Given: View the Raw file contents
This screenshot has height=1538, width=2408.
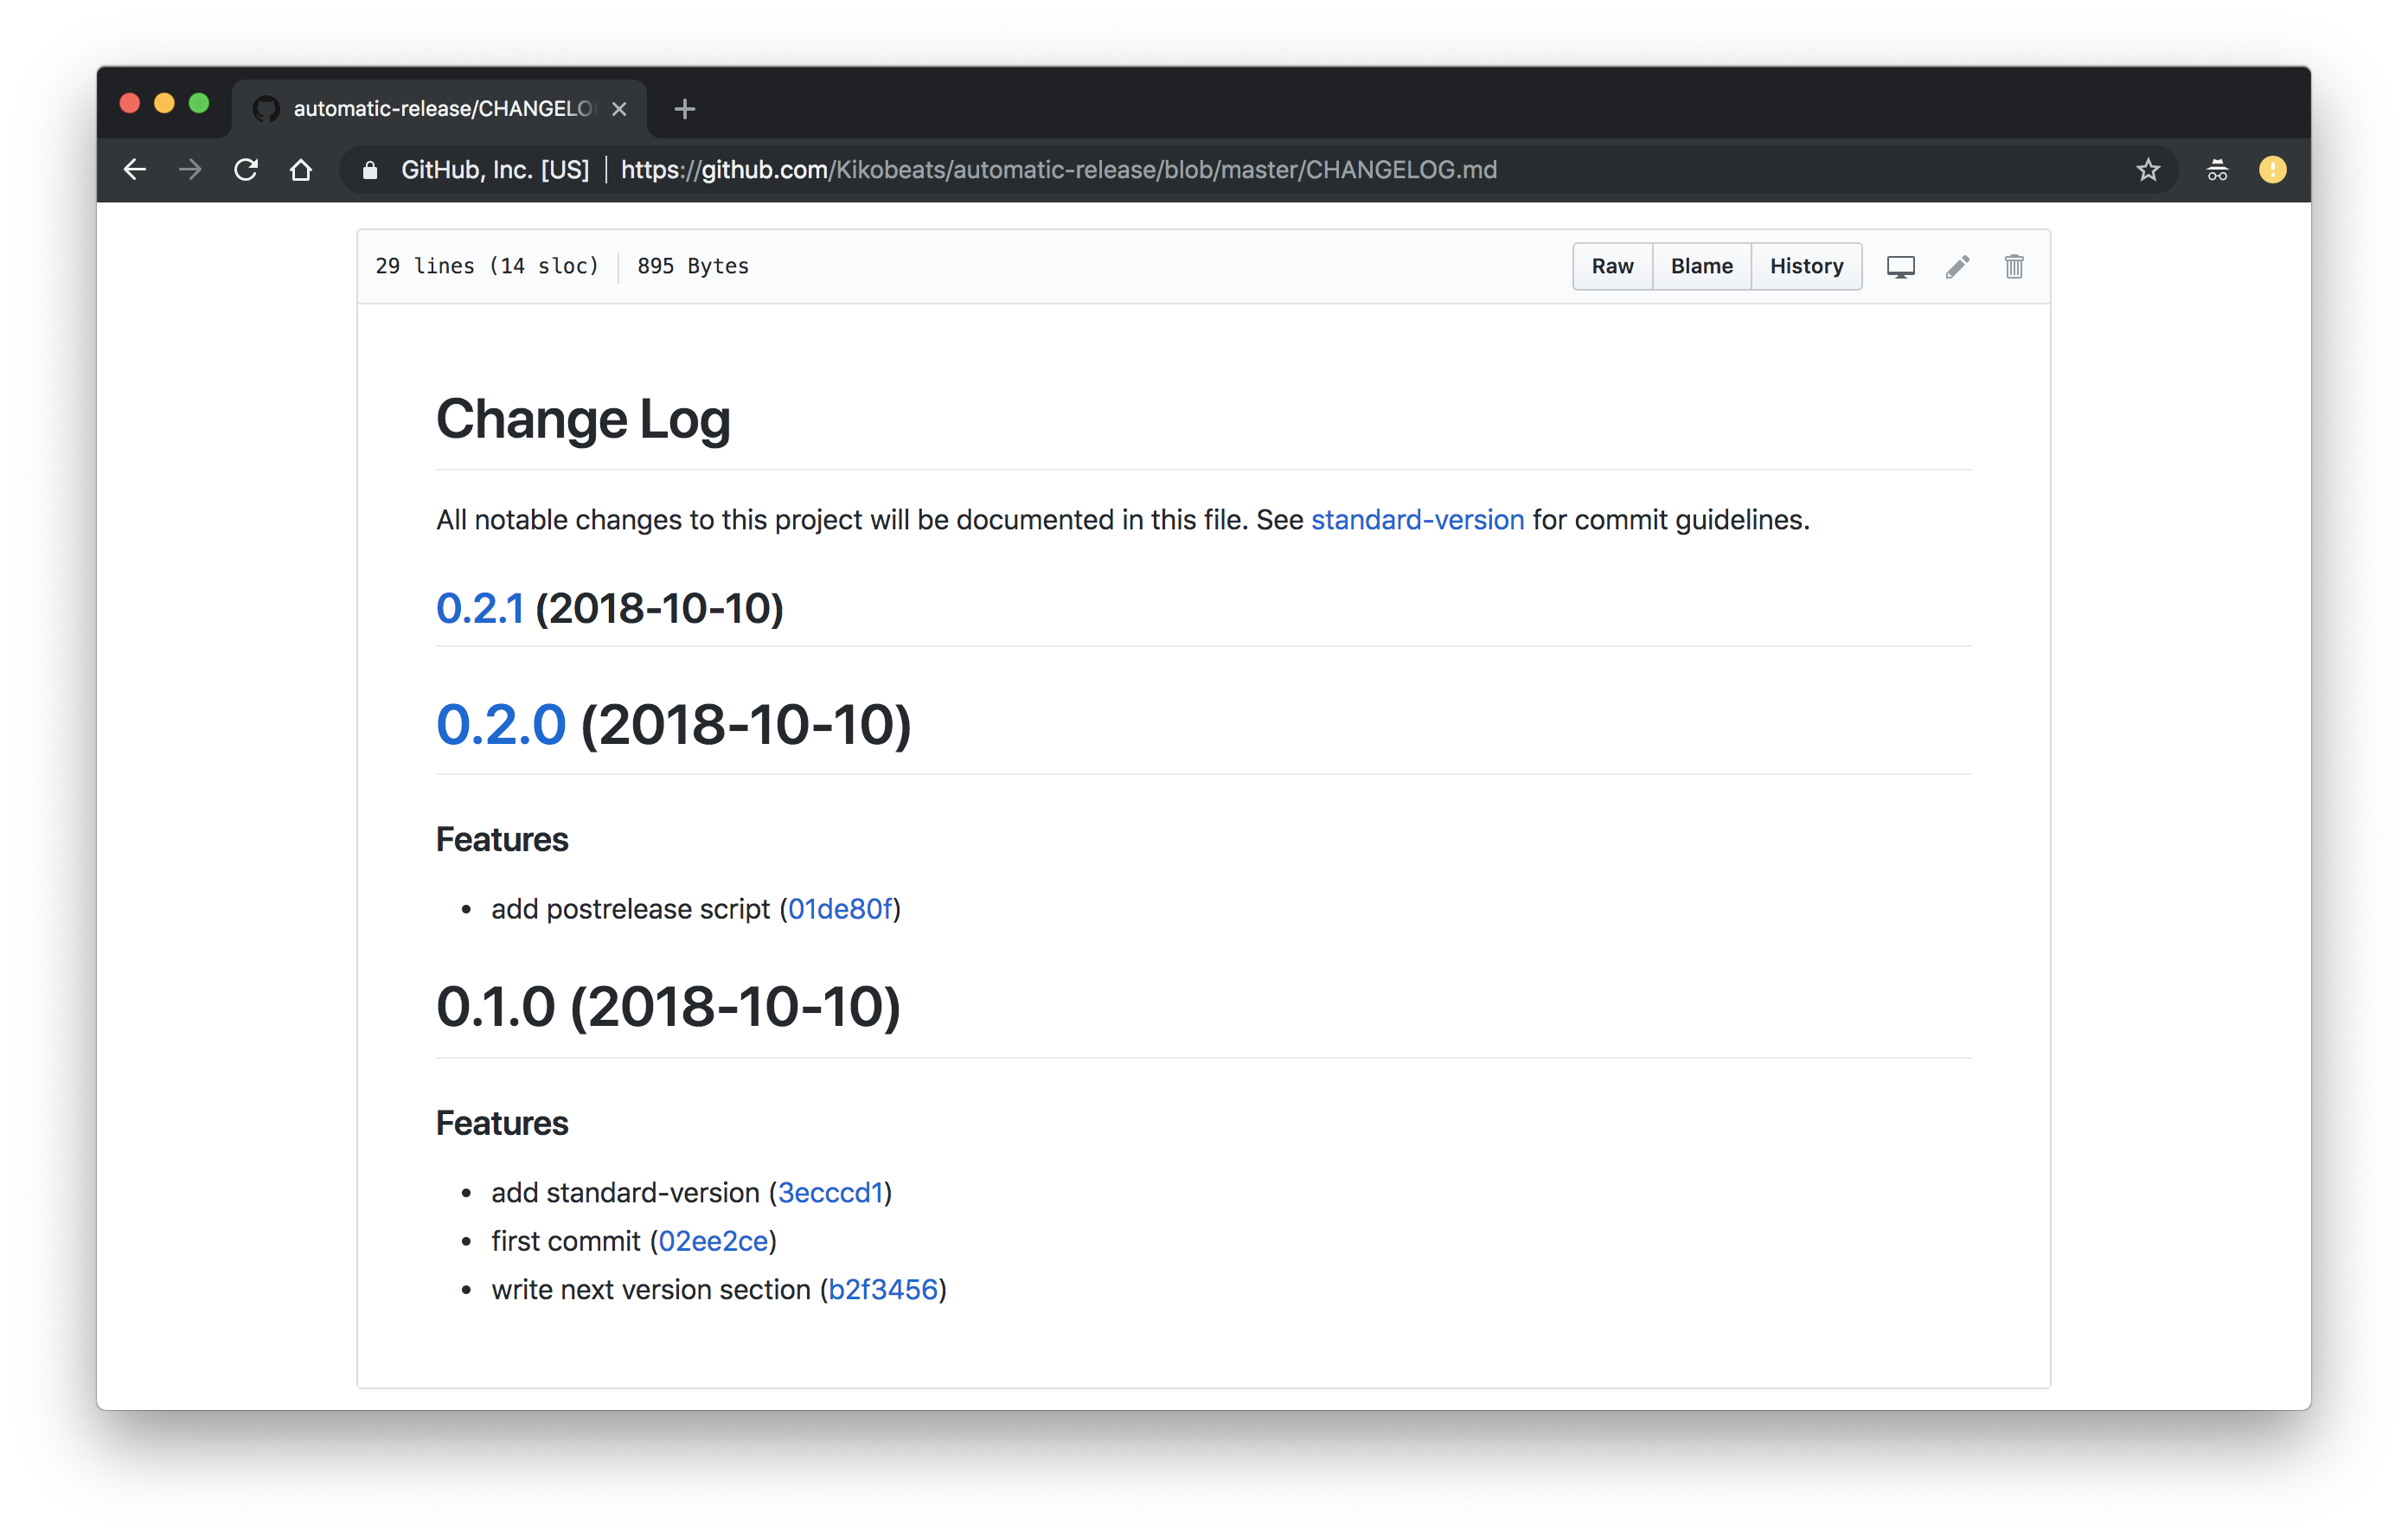Looking at the screenshot, I should (x=1612, y=266).
